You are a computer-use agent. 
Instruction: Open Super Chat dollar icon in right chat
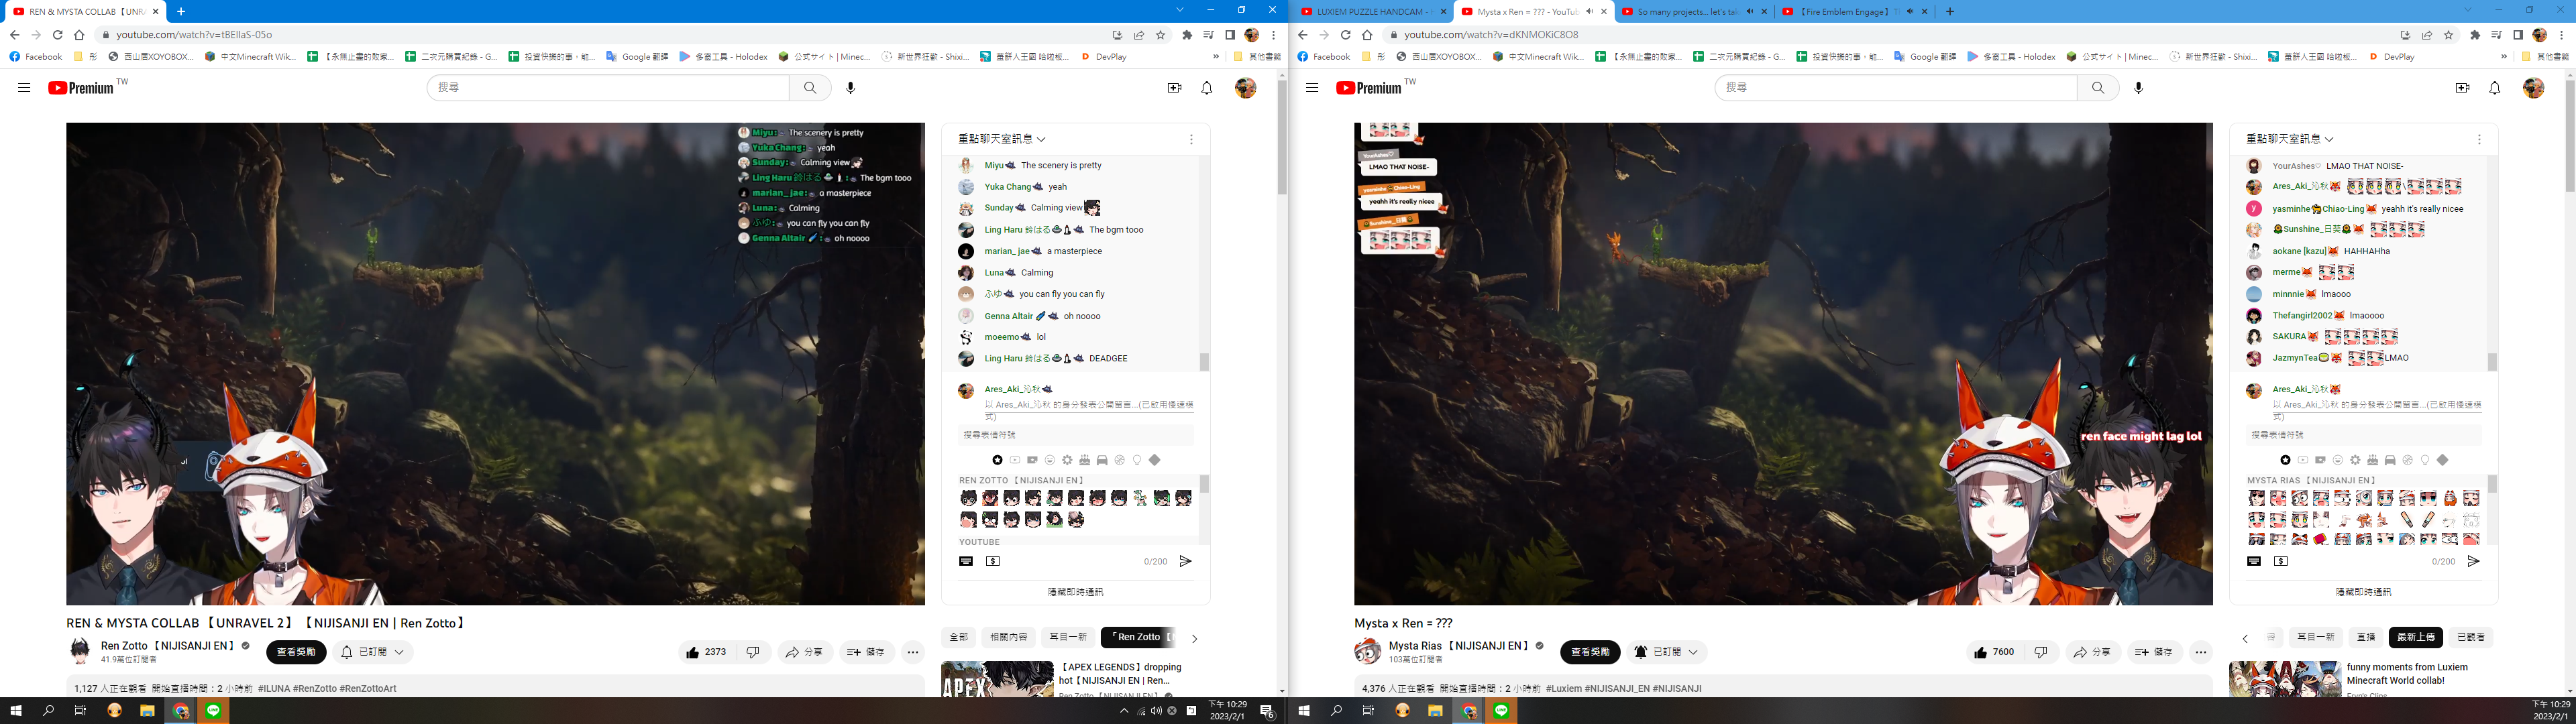click(x=2280, y=561)
